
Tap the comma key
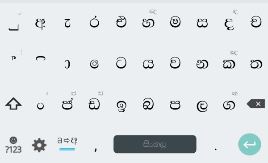pyautogui.click(x=96, y=149)
